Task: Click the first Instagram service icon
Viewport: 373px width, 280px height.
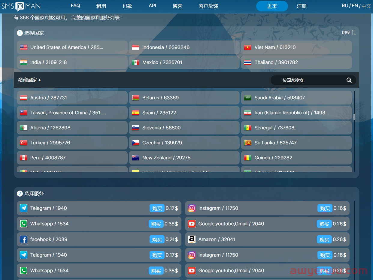Action: 192,208
